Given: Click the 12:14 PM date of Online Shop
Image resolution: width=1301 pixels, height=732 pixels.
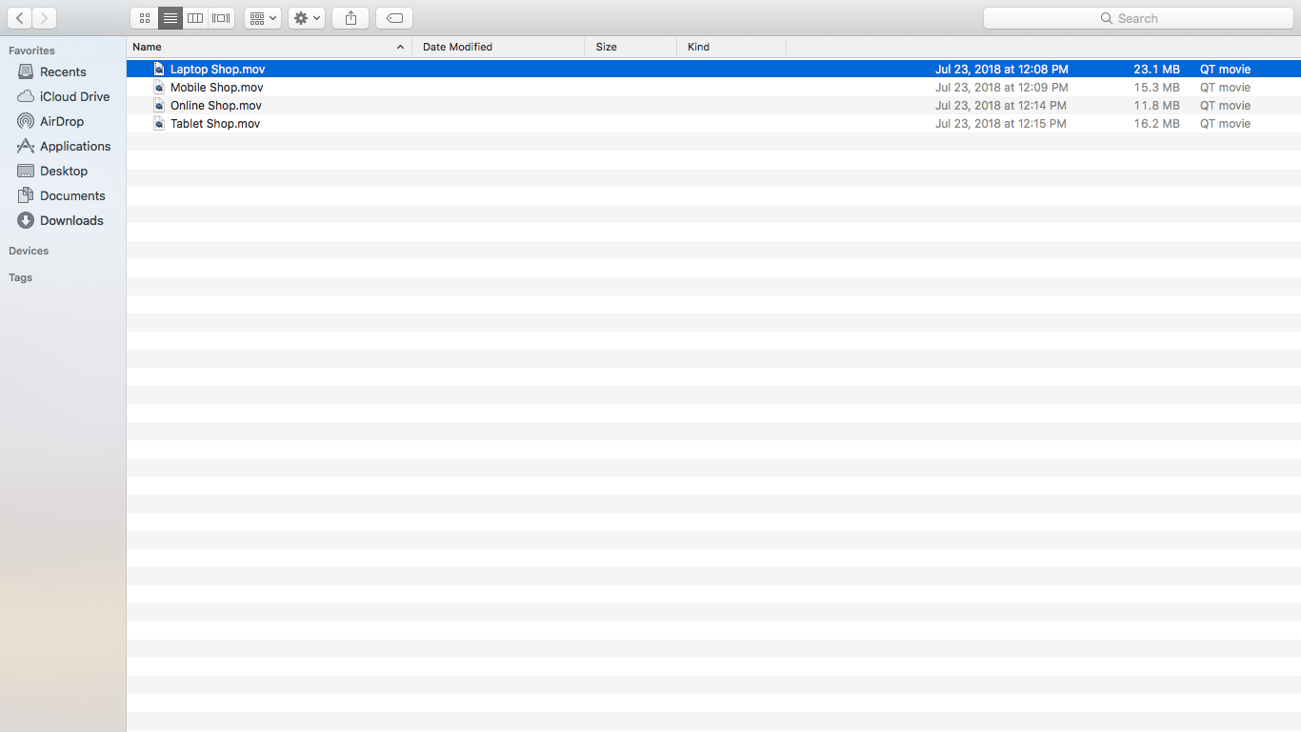Looking at the screenshot, I should click(1001, 105).
